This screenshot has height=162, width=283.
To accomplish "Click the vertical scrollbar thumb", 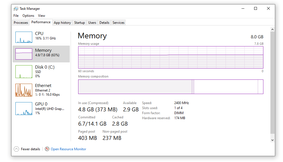I will pos(273,83).
